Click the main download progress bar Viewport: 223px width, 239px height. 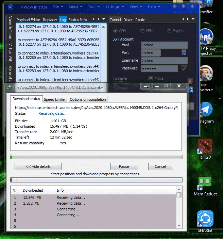click(96, 157)
